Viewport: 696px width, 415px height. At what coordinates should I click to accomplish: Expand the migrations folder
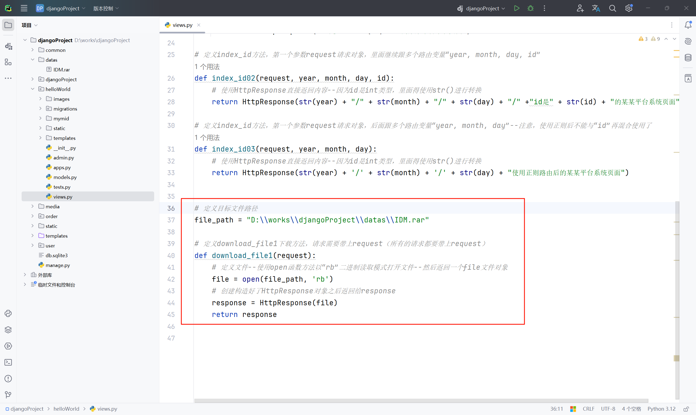pos(40,109)
